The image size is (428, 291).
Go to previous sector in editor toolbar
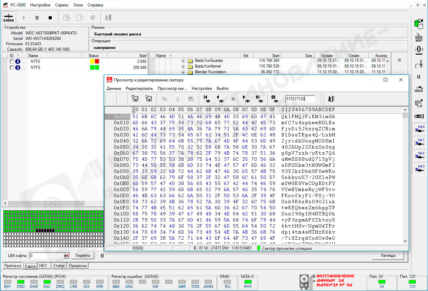tap(220, 99)
